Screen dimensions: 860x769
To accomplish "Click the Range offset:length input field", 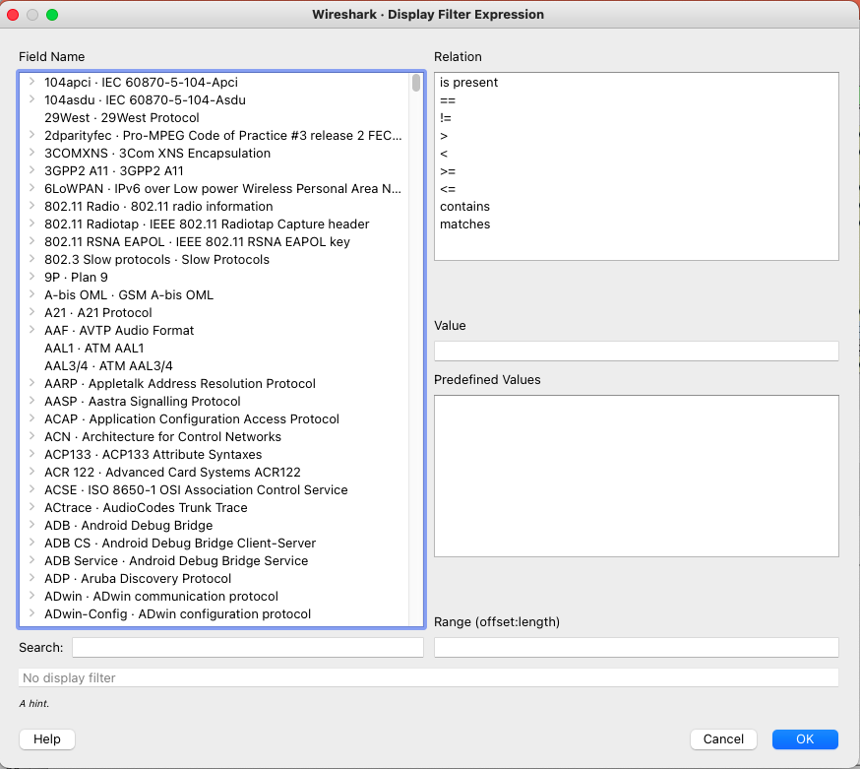I will click(x=636, y=648).
